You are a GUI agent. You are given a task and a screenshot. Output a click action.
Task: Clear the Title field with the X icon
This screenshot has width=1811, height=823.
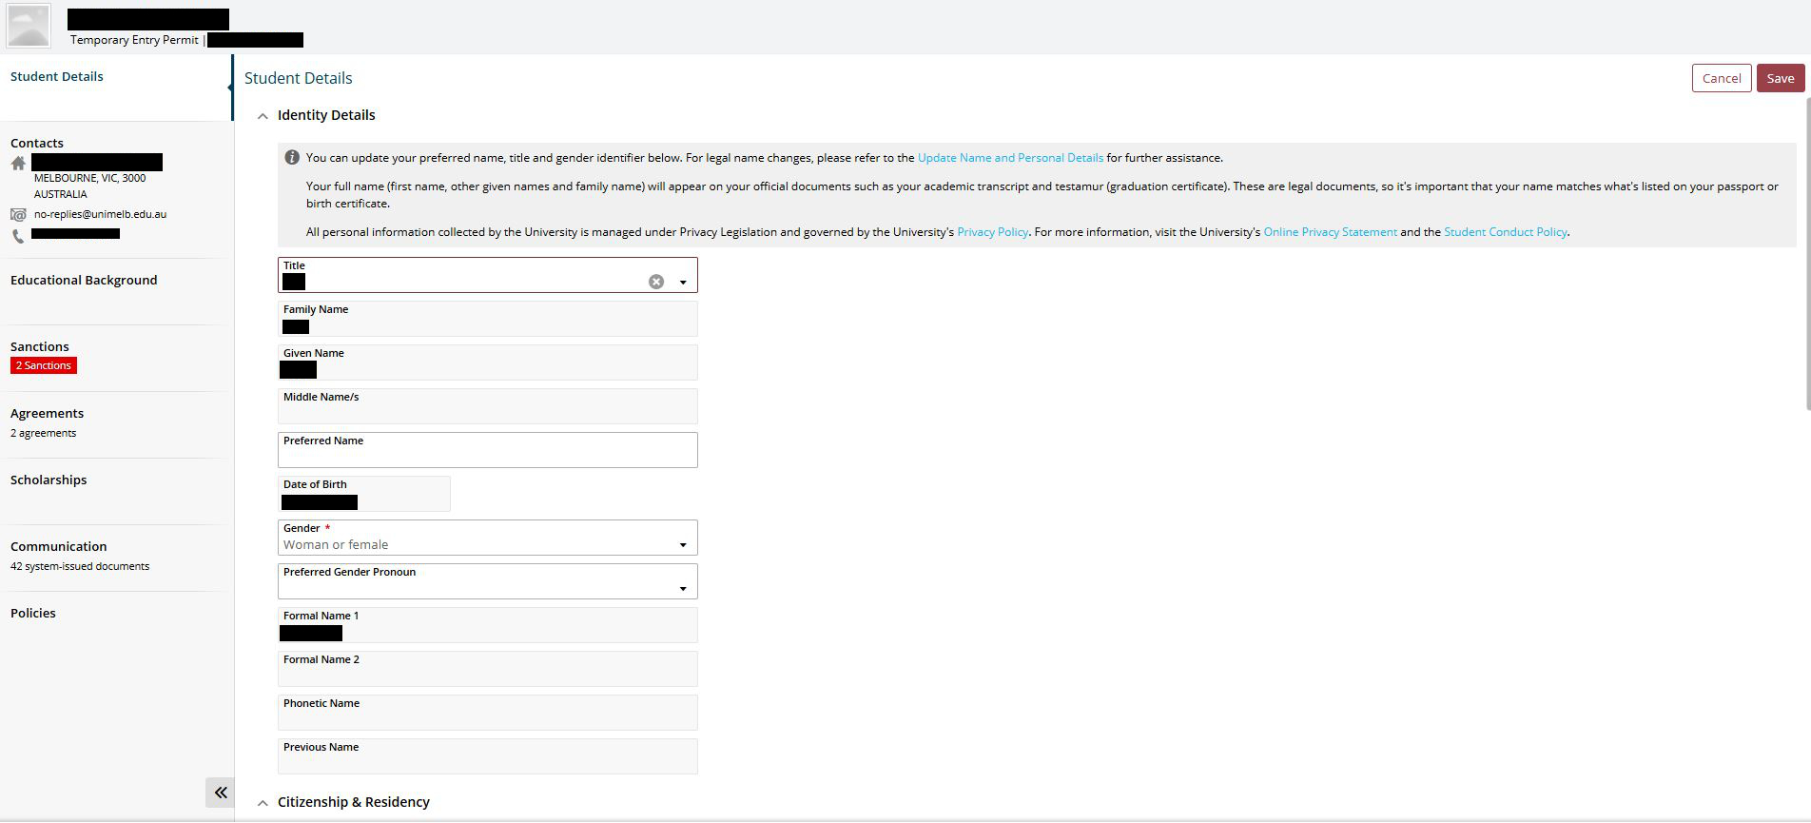point(656,282)
